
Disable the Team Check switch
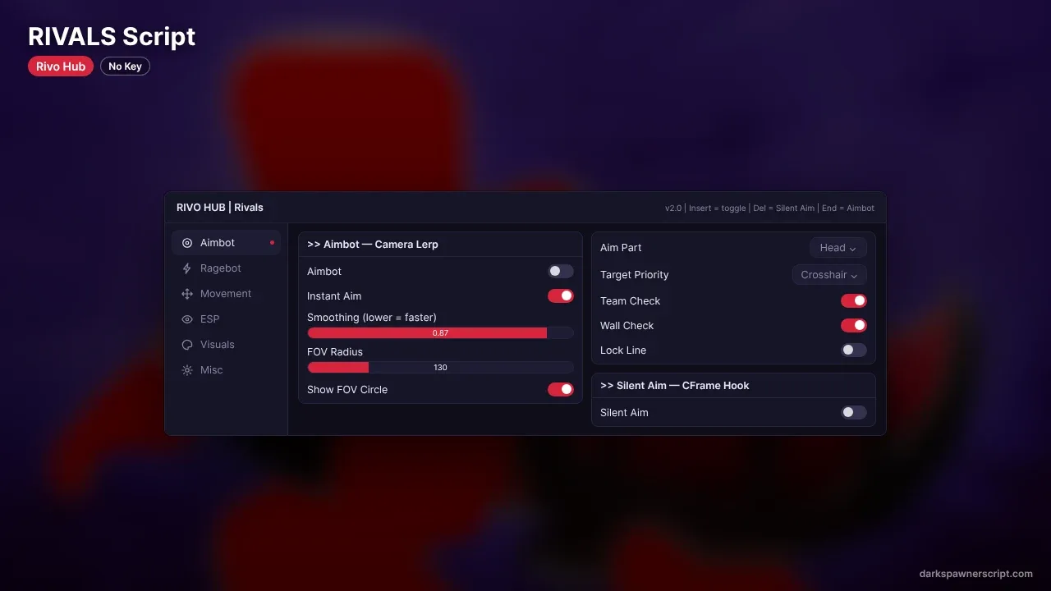point(854,300)
